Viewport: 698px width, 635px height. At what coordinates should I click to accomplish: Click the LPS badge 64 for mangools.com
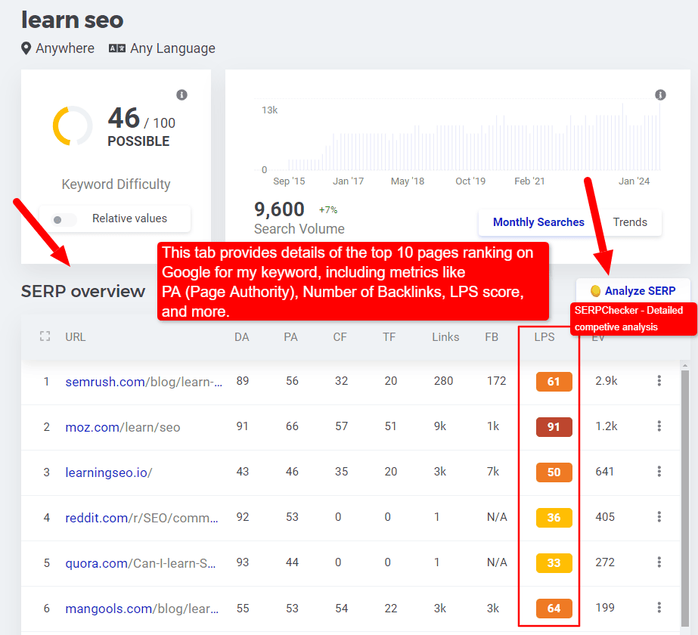(554, 609)
